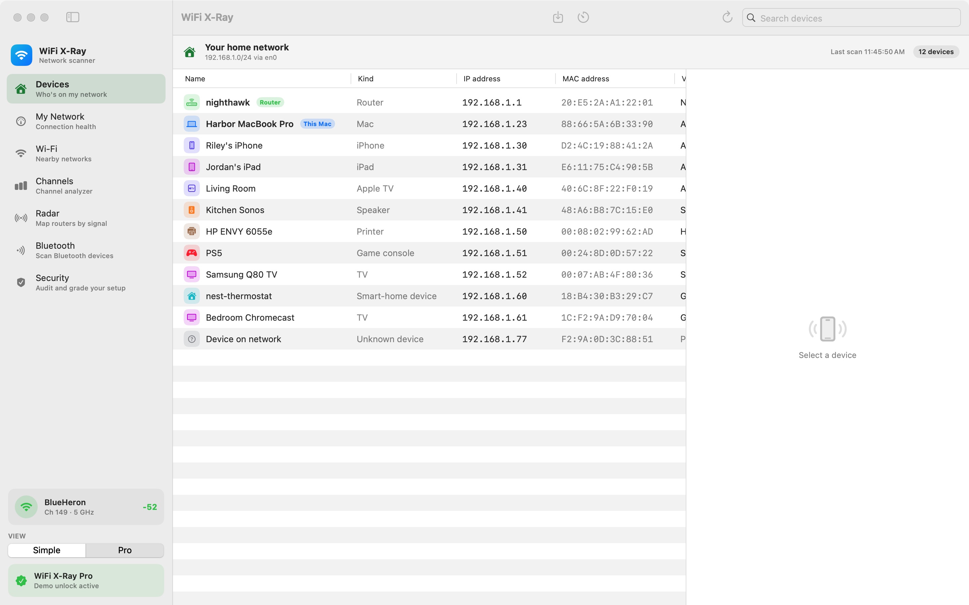Click the green home network house icon
The width and height of the screenshot is (969, 605).
coord(189,52)
